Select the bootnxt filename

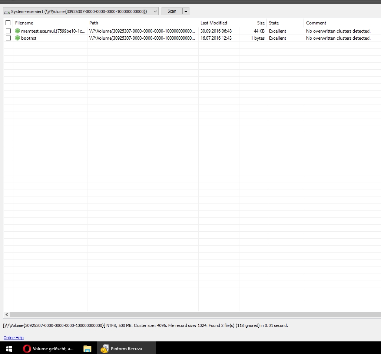[x=29, y=38]
